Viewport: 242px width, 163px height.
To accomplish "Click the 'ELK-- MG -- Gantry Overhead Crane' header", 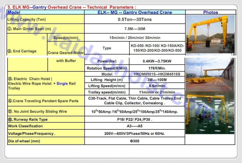I will [135, 12].
